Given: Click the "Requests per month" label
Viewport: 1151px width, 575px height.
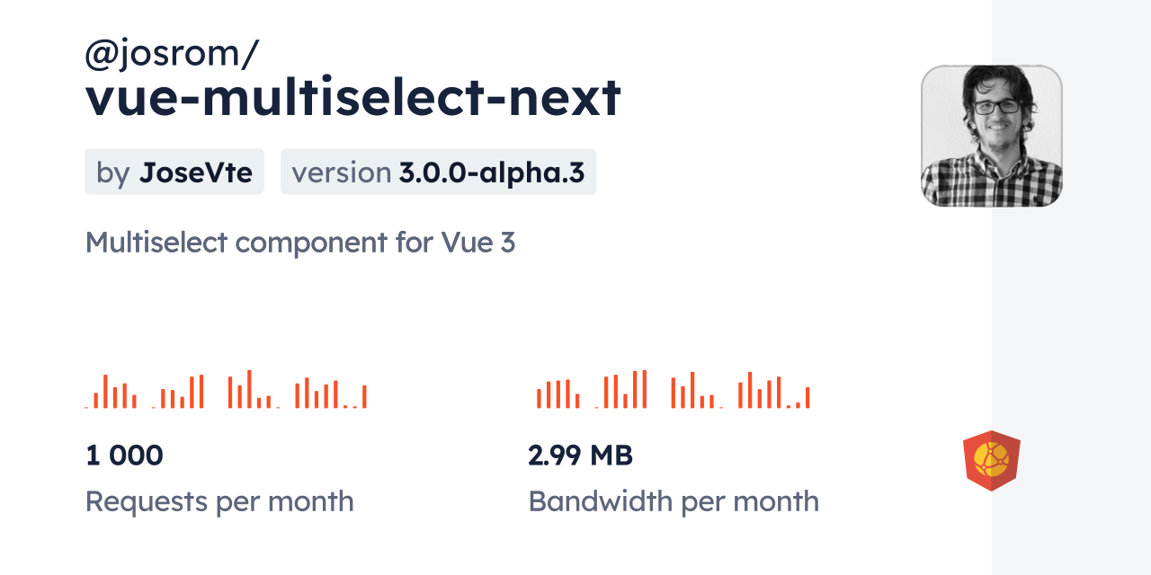Looking at the screenshot, I should coord(219,501).
